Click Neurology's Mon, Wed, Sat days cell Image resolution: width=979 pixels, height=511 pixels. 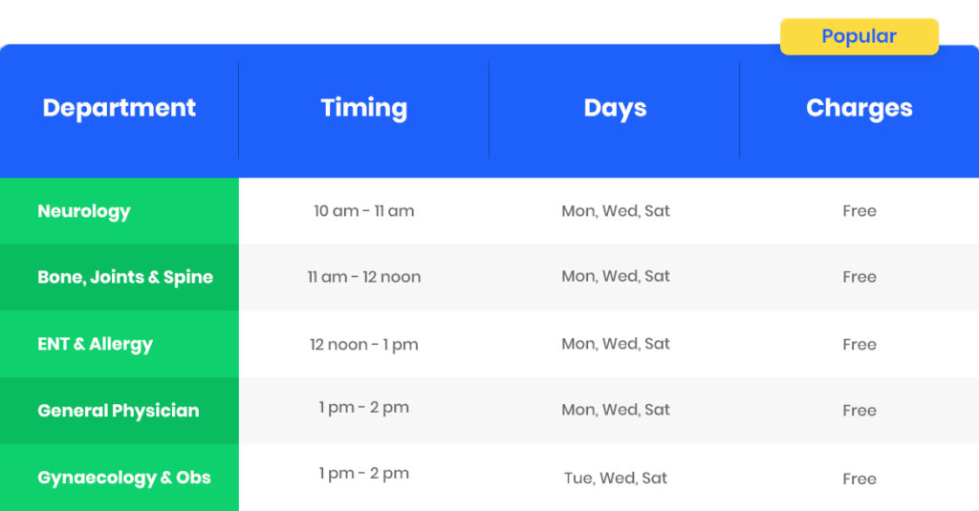pyautogui.click(x=616, y=211)
